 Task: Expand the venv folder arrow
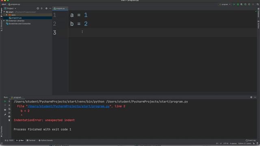6,15
